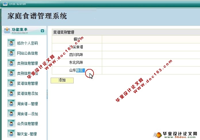This screenshot has width=200, height=140.
Task: Collapse the 功能菜单 panel with the chevron
Action: point(43,31)
